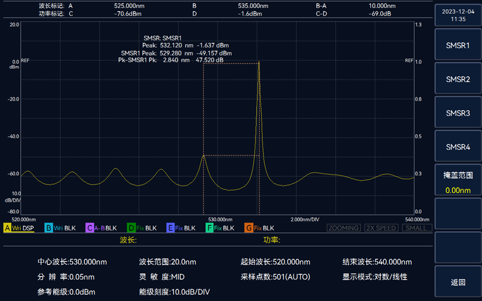482x301 pixels.
Task: Choose the SMSR1 softkey
Action: click(458, 46)
